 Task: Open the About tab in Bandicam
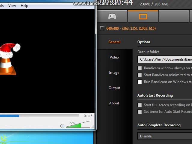click(x=114, y=103)
